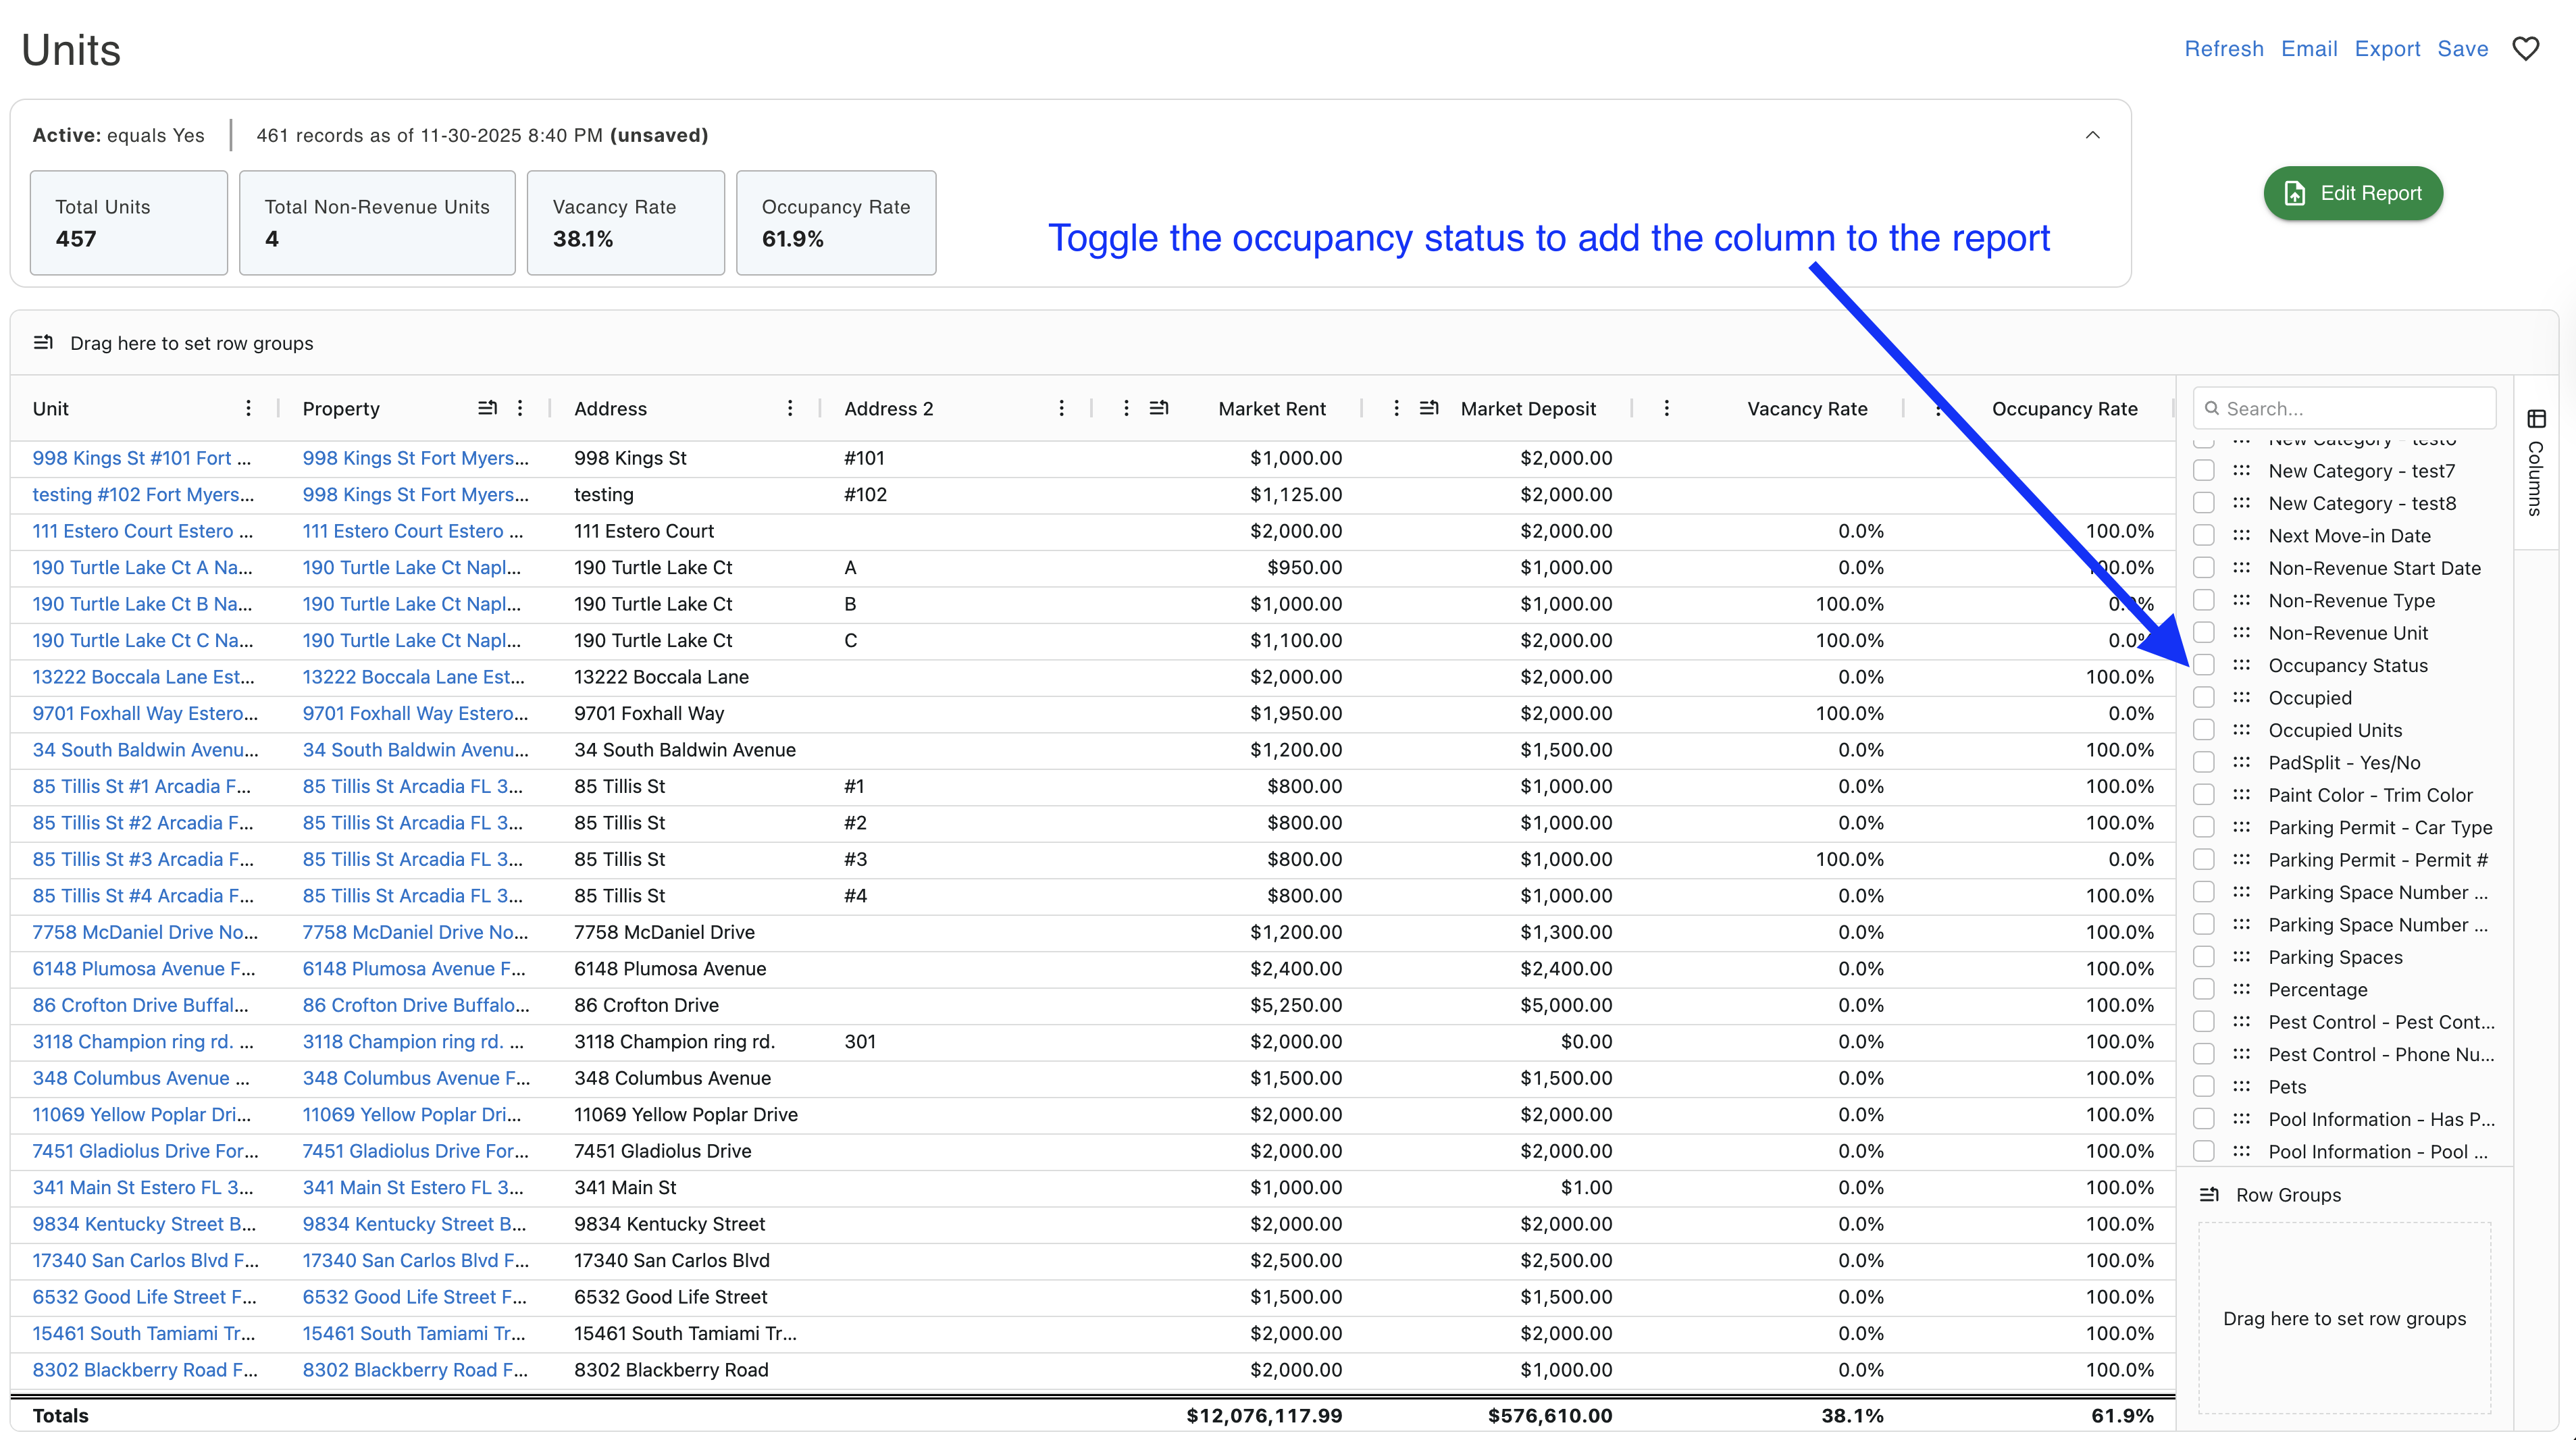2576x1440 pixels.
Task: Open the menu dots before Vacancy Rate
Action: [1666, 408]
